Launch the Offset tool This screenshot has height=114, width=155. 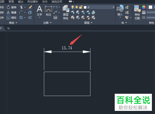coord(30,17)
